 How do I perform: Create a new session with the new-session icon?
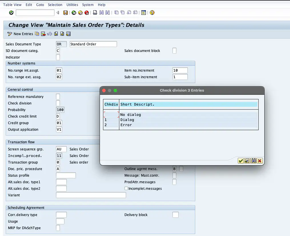[x=143, y=12]
